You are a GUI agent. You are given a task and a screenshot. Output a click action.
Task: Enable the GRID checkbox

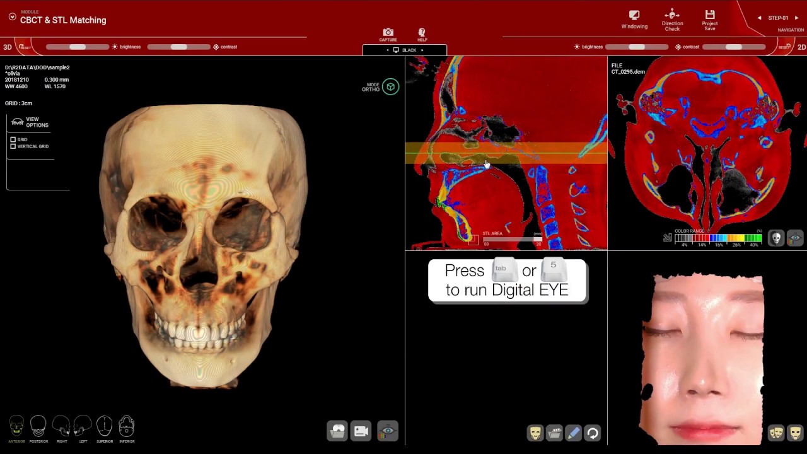tap(13, 139)
